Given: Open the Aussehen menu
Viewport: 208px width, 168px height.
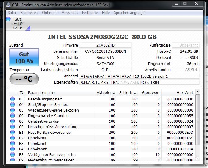Looking at the screenshot, I should pos(70,13).
